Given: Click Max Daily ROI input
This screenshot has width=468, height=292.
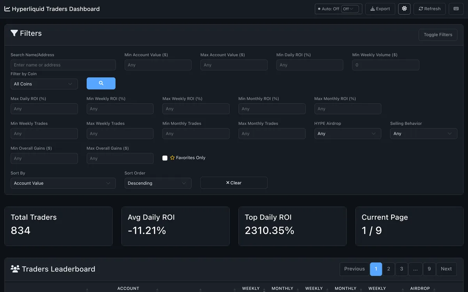Looking at the screenshot, I should click(x=44, y=109).
